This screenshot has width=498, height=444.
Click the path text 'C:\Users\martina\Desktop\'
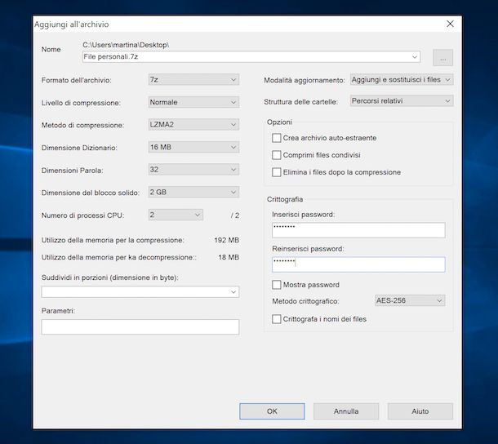(126, 45)
